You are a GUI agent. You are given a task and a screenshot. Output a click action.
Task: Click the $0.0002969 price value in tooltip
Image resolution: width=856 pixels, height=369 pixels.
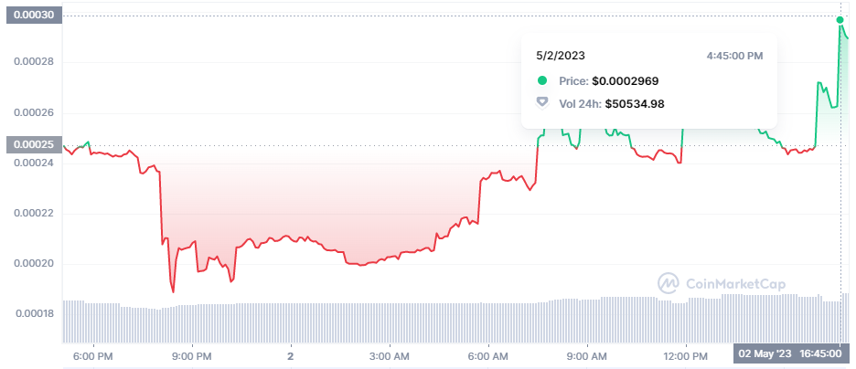(x=625, y=81)
